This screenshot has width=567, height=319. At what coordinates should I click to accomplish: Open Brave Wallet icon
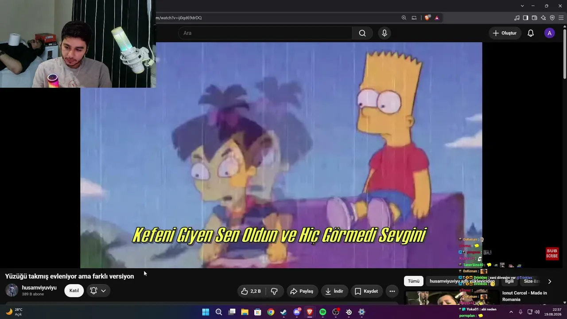coord(535,18)
